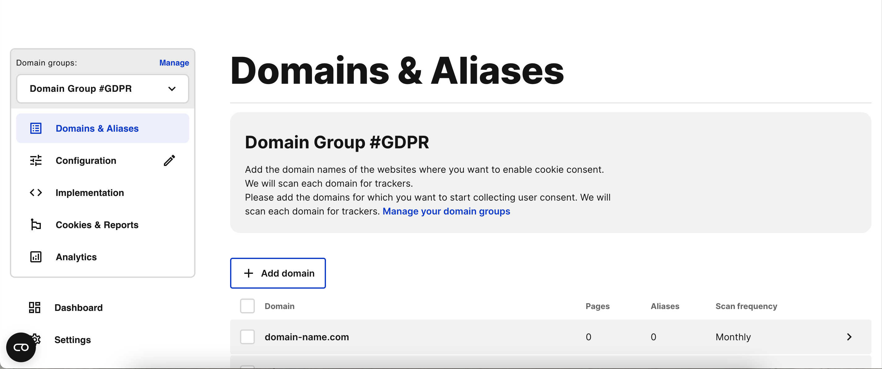Tick the select-all checkbox in Domain header
The image size is (882, 369).
[247, 306]
